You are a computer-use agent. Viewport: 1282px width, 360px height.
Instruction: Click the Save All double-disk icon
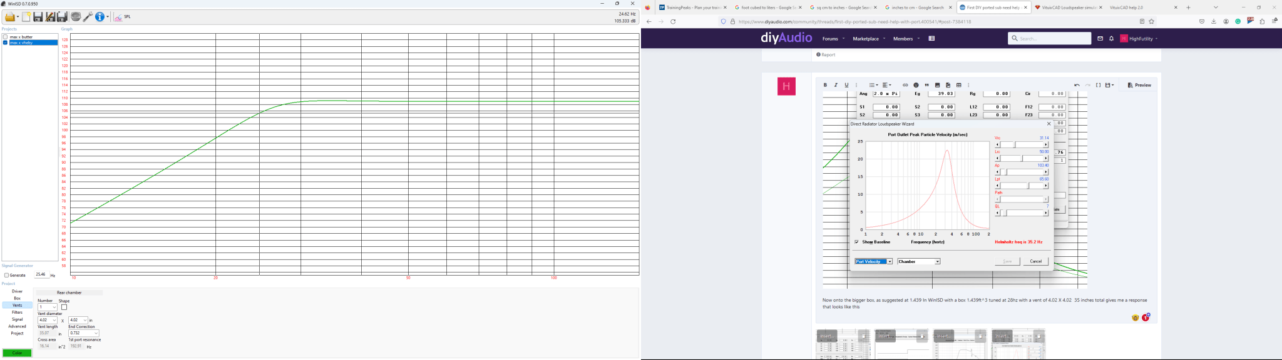point(62,17)
